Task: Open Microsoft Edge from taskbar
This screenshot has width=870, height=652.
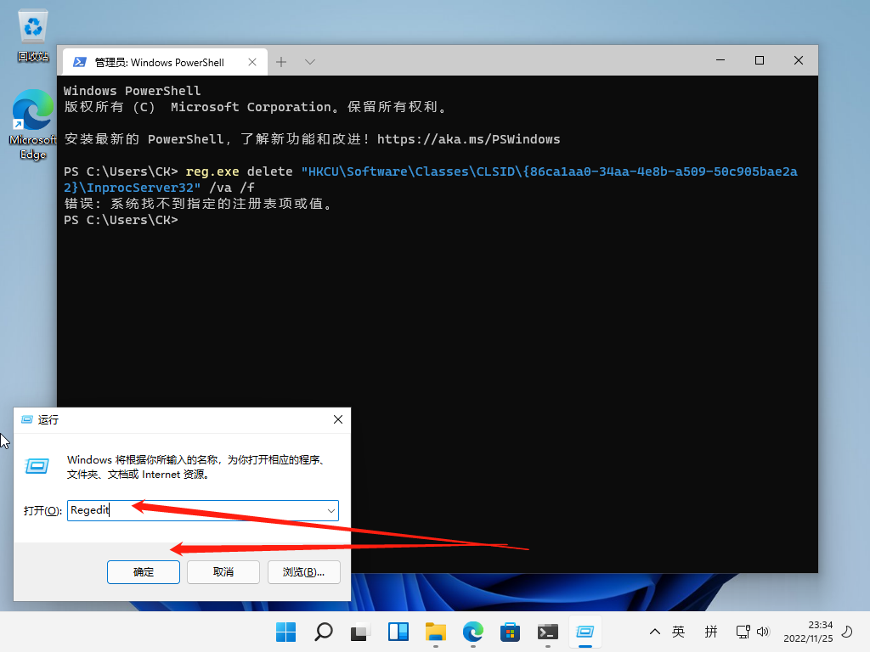Action: 472,632
